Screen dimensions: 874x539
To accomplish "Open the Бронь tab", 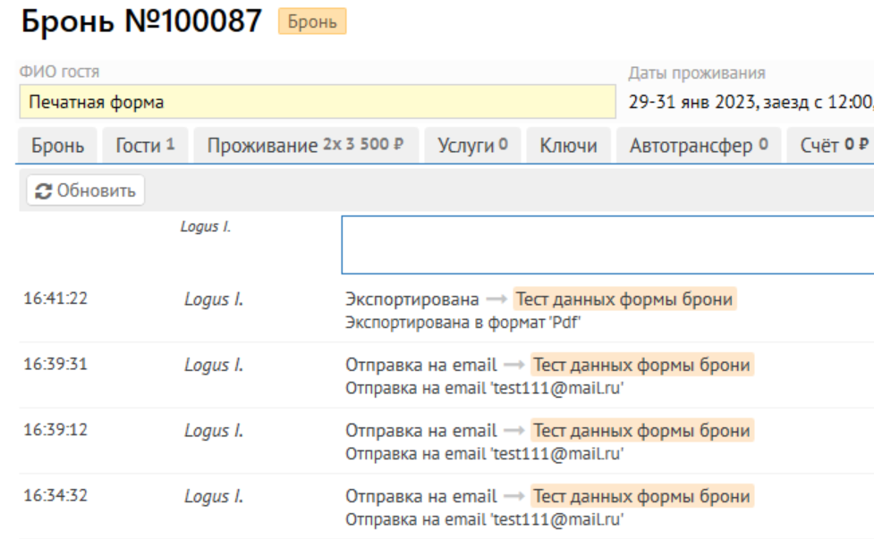I will click(x=58, y=146).
